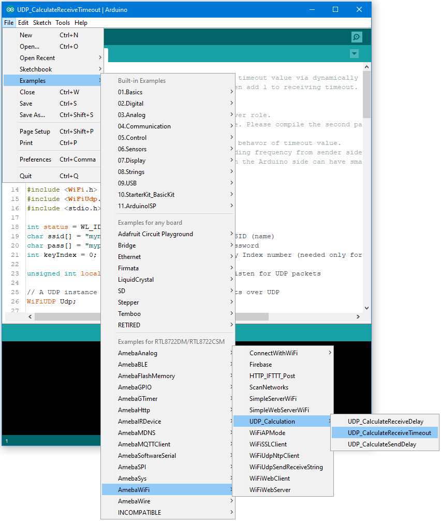Open Preferences from the File menu

tap(53, 160)
